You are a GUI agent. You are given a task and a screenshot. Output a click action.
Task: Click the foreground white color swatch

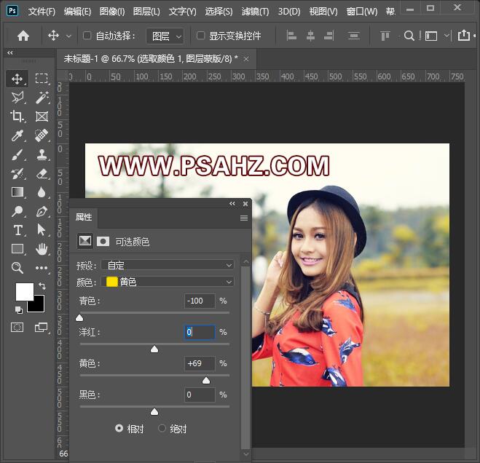(24, 291)
